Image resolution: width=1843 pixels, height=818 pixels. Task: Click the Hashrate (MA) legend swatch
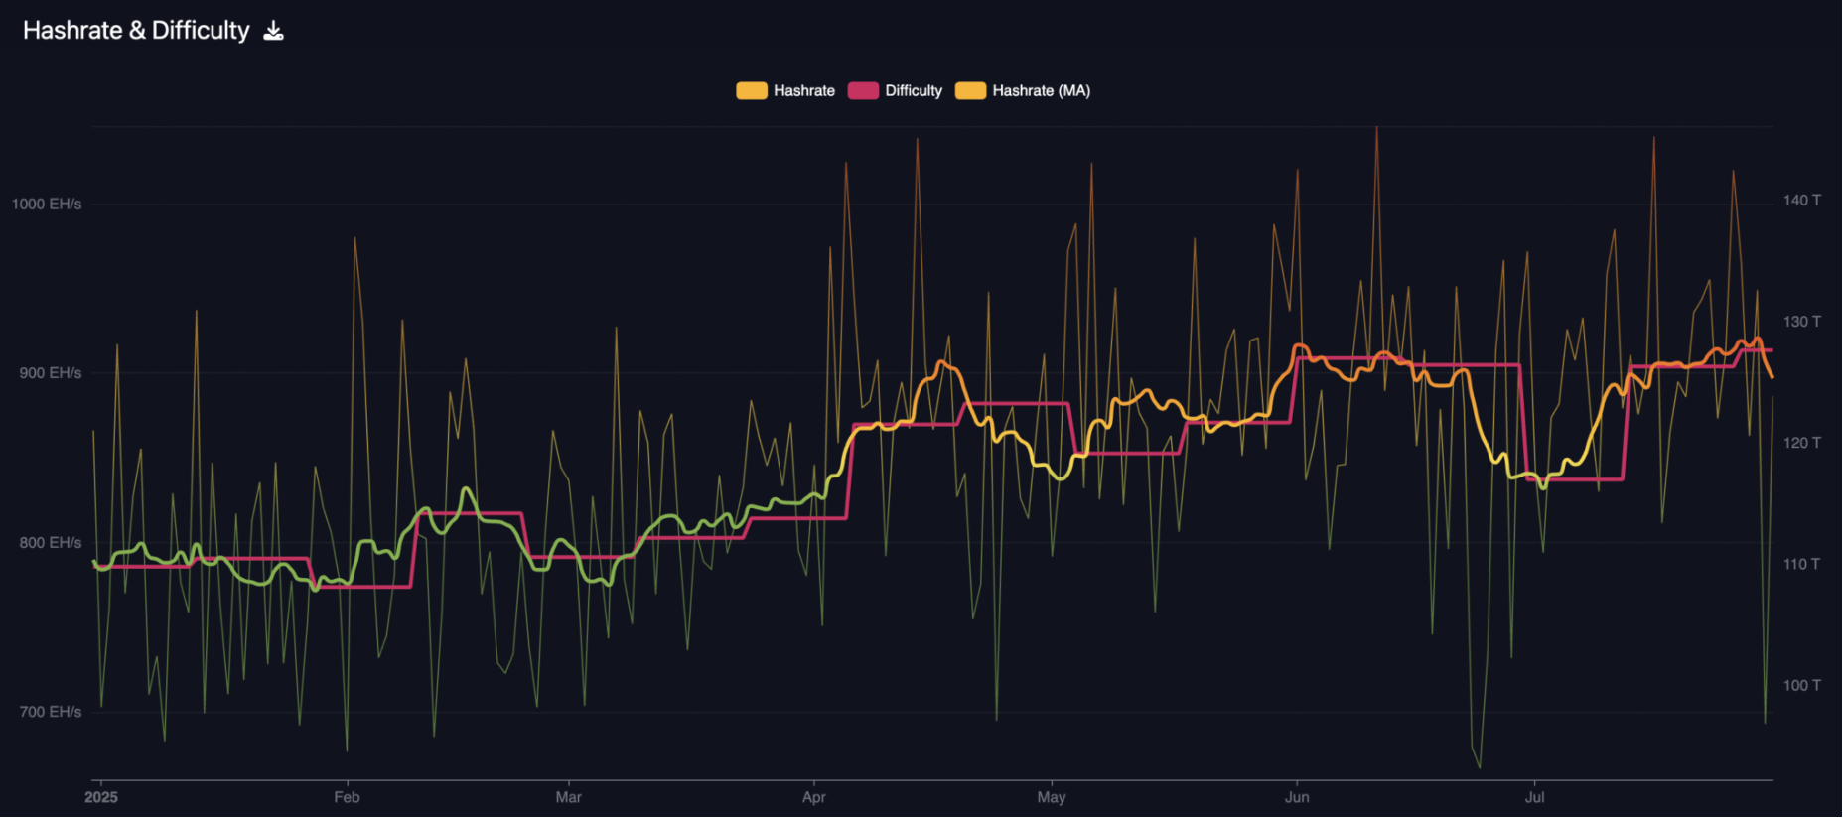coord(970,91)
